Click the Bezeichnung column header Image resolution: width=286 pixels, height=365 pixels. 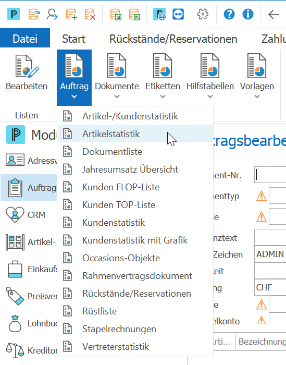[262, 342]
